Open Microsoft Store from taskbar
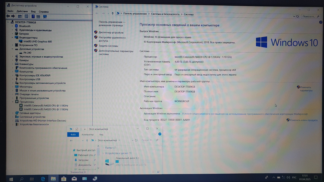The width and height of the screenshot is (324, 182). tap(64, 179)
